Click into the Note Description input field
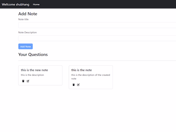176x132 pixels. coord(97,38)
